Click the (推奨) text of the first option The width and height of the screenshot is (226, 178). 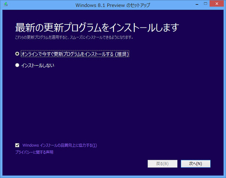click(x=122, y=54)
